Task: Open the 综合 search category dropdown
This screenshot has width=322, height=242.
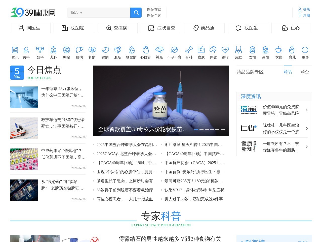Action: 76,13
